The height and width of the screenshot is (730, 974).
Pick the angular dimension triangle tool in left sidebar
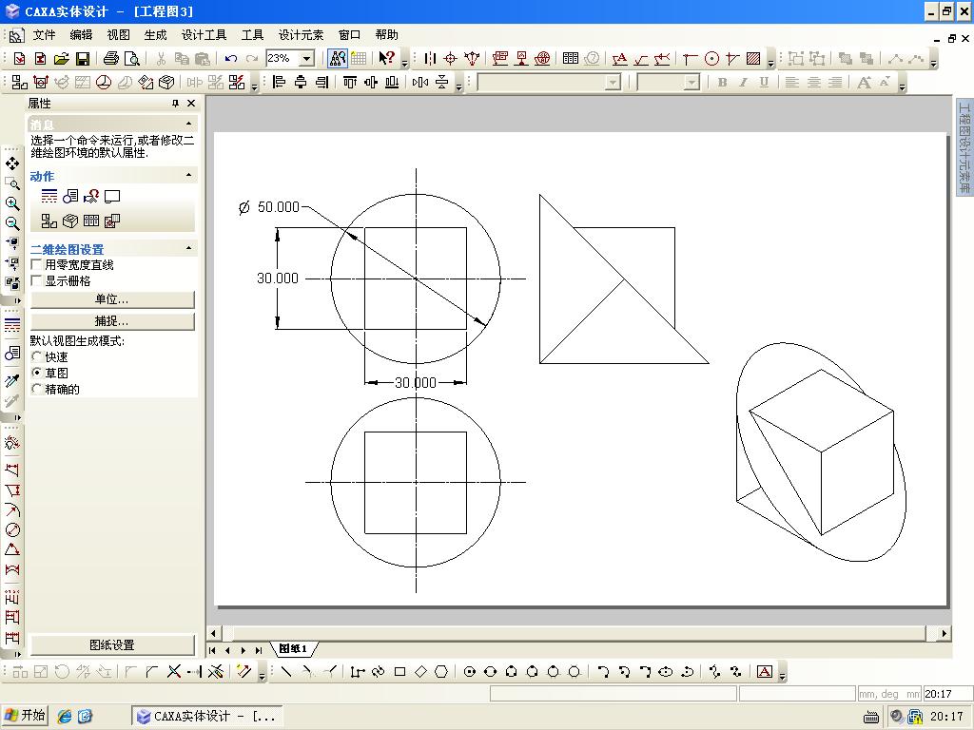11,550
